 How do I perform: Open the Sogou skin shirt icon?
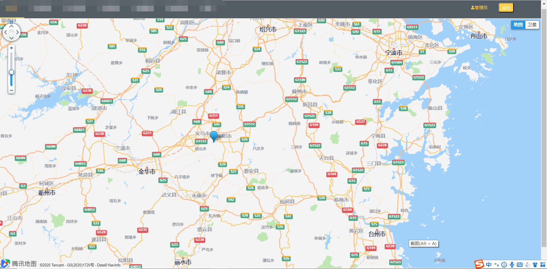[535, 264]
